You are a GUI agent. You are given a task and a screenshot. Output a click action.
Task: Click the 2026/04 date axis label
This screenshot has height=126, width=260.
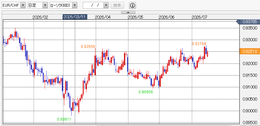103,17
